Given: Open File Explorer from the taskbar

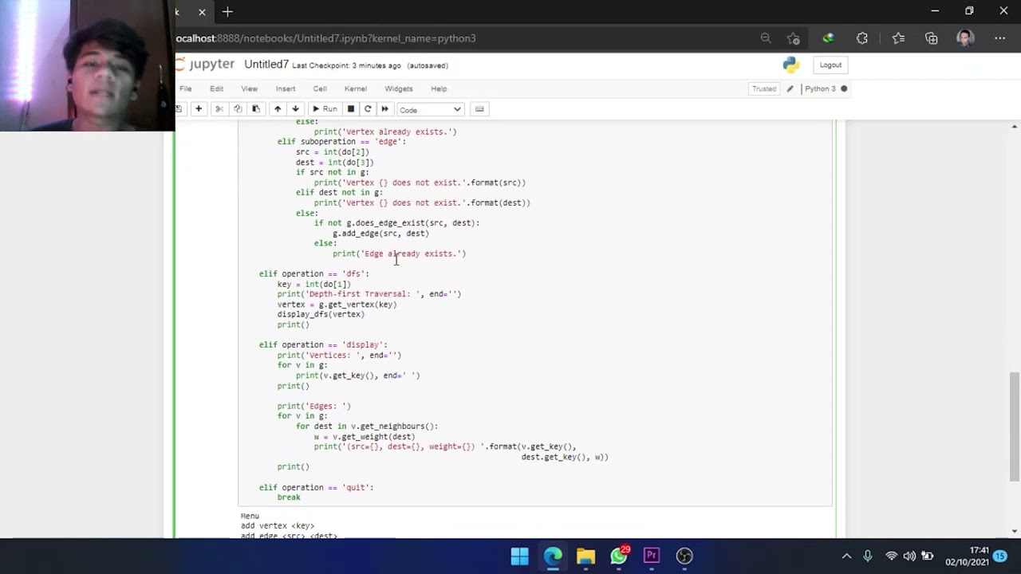Looking at the screenshot, I should [585, 556].
